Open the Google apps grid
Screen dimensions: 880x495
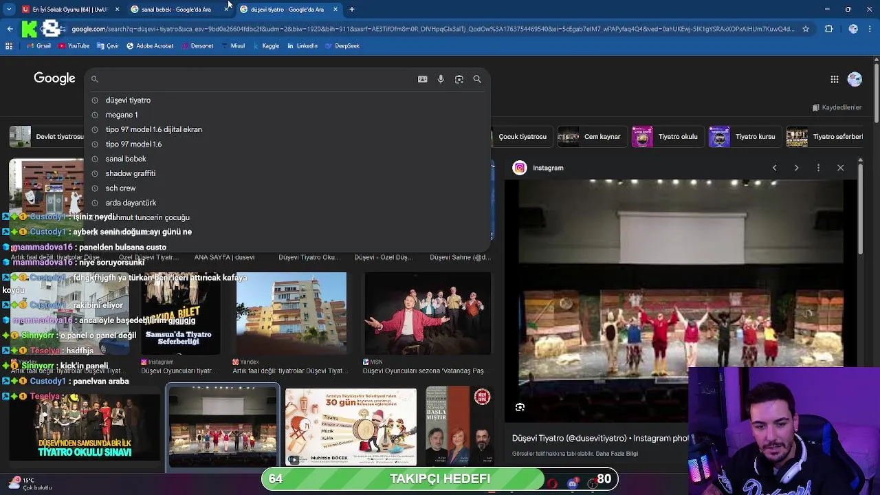(x=834, y=79)
